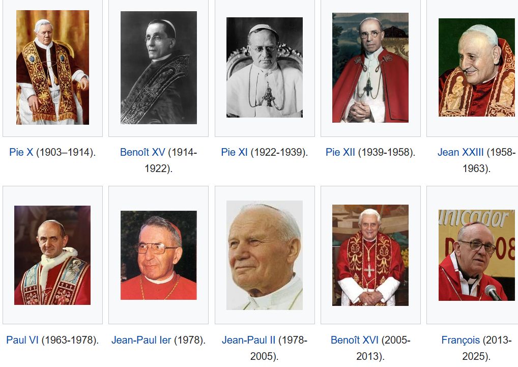
Task: Follow the Pie X link
Action: [21, 152]
